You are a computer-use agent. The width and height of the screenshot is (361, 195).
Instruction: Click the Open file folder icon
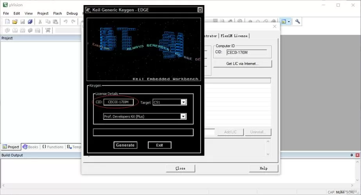click(15, 21)
